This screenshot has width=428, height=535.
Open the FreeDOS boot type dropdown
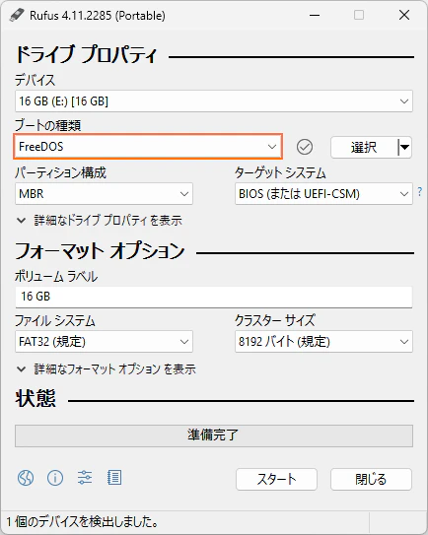point(148,147)
